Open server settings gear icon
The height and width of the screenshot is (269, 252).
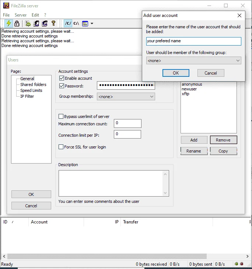[28, 23]
